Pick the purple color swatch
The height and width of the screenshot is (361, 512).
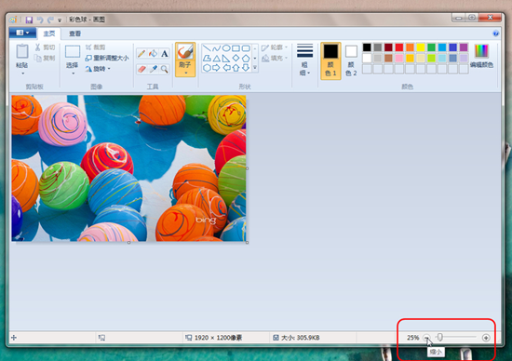[x=464, y=47]
